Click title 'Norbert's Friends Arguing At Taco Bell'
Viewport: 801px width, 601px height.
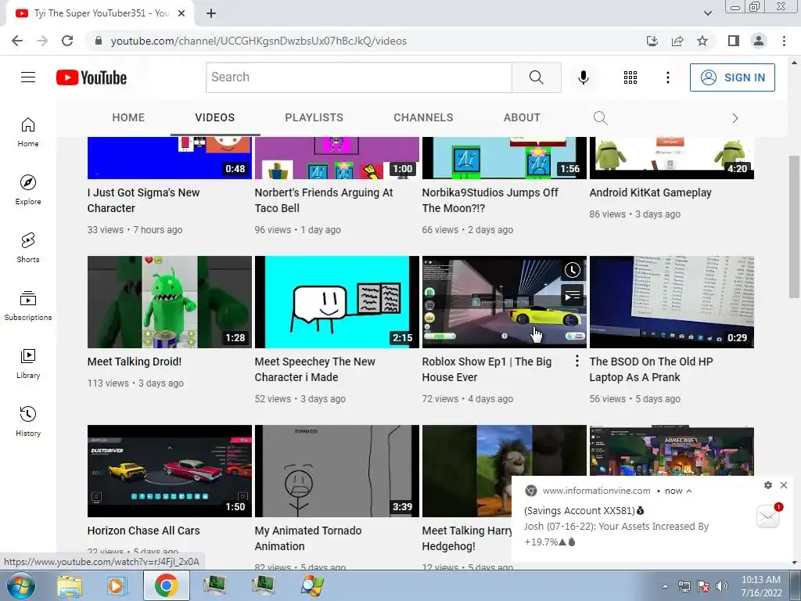pyautogui.click(x=324, y=200)
